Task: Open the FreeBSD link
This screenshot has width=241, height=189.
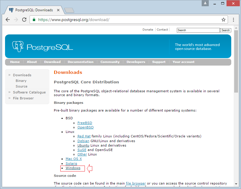Action: 85,123
